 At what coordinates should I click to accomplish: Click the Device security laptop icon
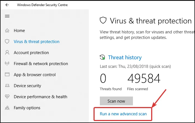7,85
